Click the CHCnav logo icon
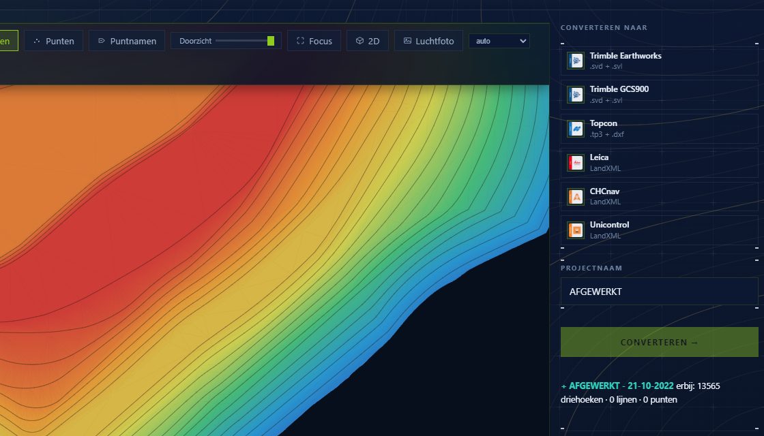 (576, 197)
